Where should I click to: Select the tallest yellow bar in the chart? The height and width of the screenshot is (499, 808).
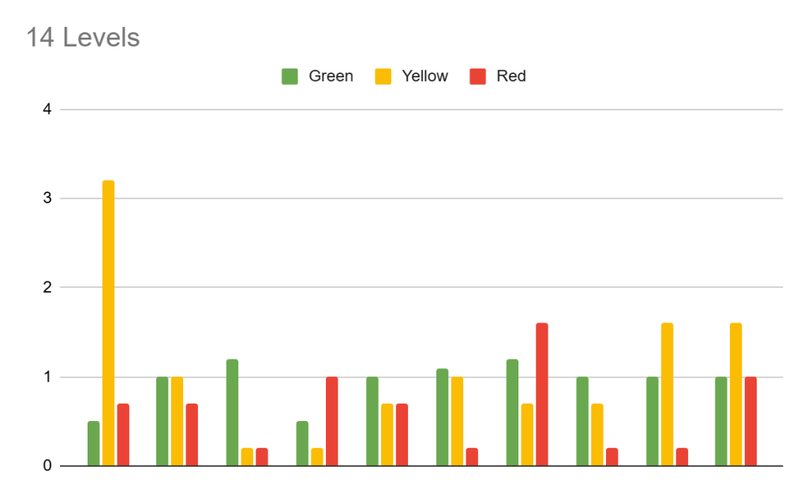[108, 323]
